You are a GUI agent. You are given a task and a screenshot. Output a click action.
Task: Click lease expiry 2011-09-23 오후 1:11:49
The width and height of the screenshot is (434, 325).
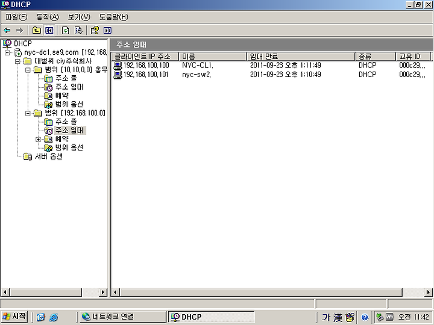[285, 66]
